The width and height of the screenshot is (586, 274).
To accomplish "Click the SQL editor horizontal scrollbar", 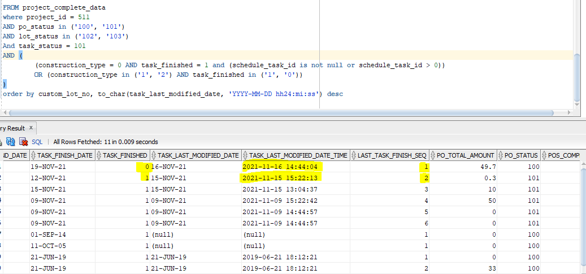I will coord(280,112).
